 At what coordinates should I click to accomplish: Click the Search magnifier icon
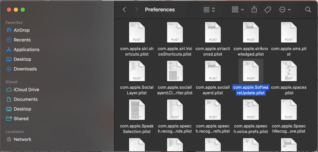point(308,10)
